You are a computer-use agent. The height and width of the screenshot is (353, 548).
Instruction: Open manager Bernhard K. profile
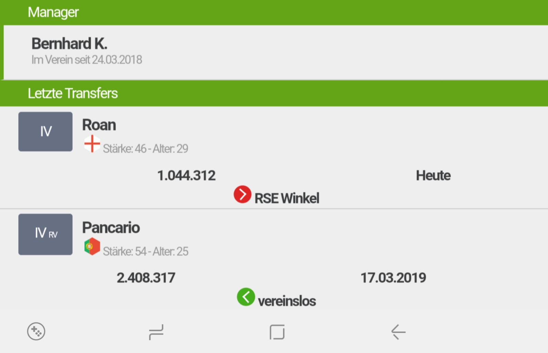[x=70, y=44]
